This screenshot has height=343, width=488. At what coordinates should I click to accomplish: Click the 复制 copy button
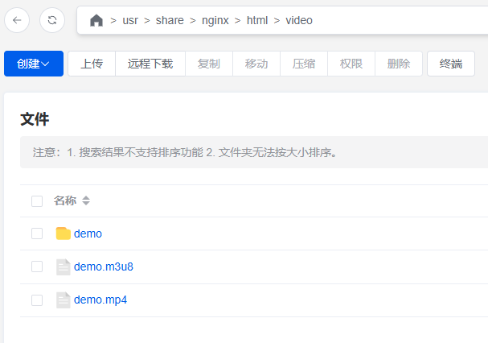coord(209,64)
